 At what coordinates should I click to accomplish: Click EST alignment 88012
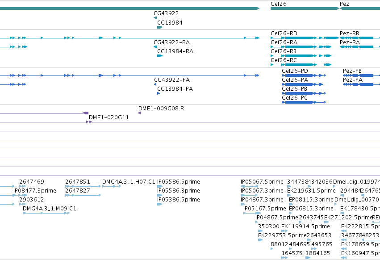(x=272, y=249)
